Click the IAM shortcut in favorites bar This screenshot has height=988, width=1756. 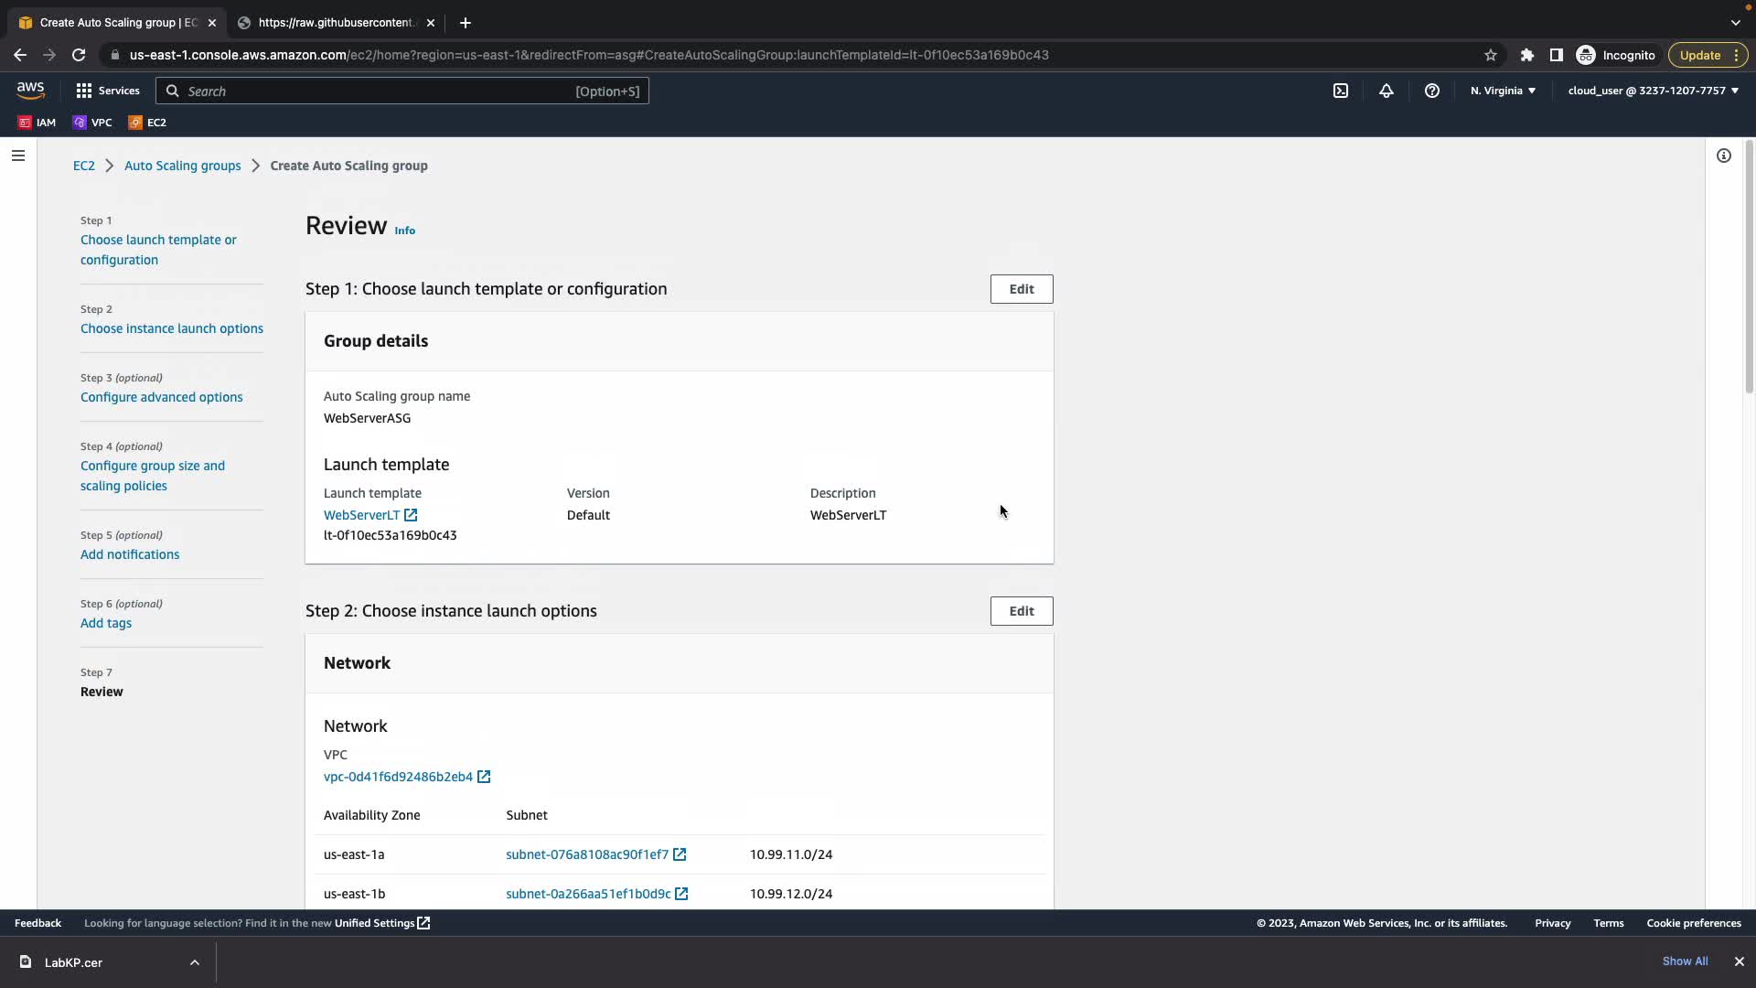pos(37,122)
